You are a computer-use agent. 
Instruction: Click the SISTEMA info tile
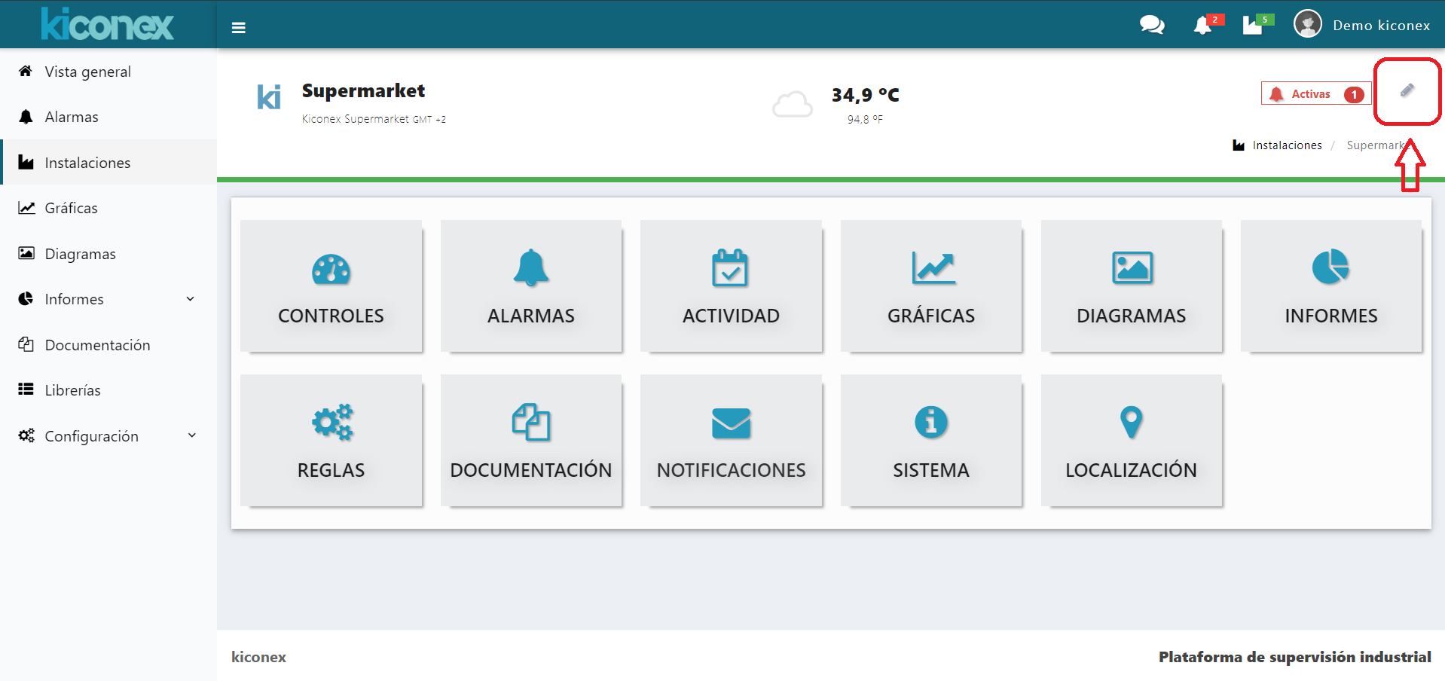click(931, 441)
